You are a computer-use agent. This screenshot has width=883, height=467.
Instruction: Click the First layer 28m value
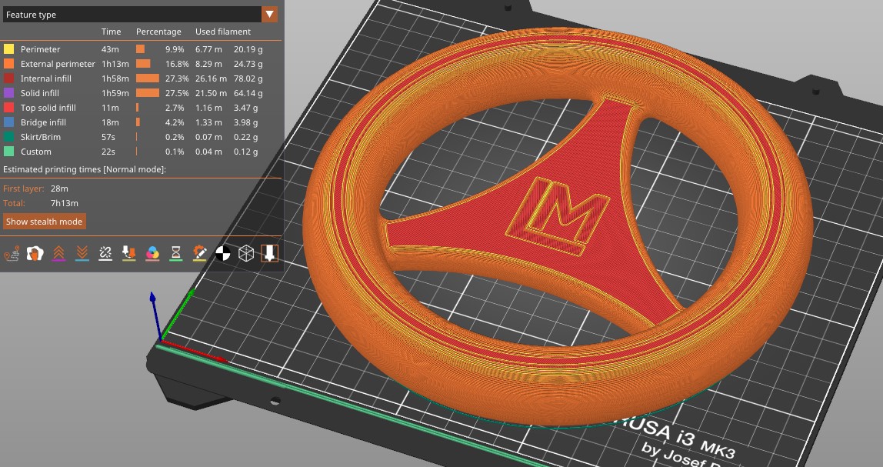[59, 188]
